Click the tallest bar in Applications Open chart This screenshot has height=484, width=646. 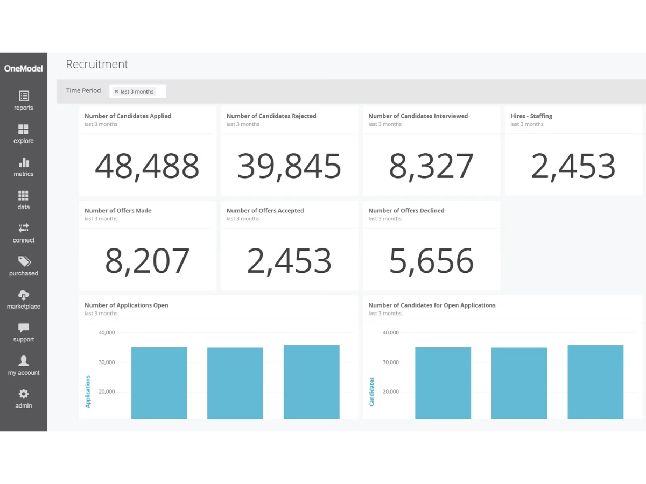(312, 382)
